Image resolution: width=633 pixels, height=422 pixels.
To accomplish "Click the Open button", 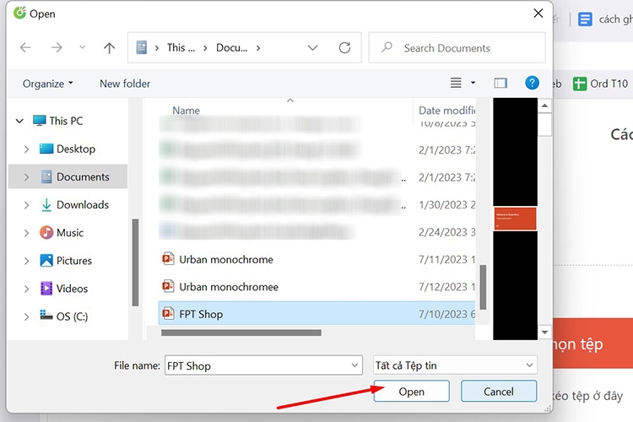I will (411, 391).
